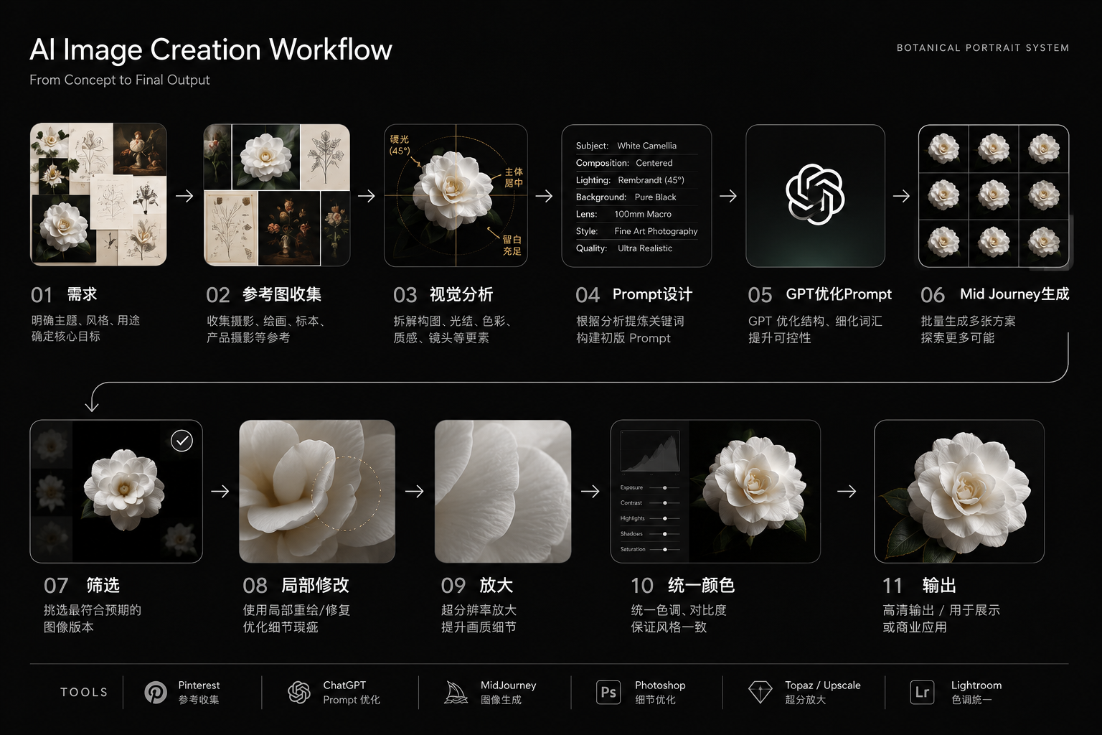Image resolution: width=1102 pixels, height=735 pixels.
Task: Click the ChatGPT icon in the tools row
Action: click(299, 693)
